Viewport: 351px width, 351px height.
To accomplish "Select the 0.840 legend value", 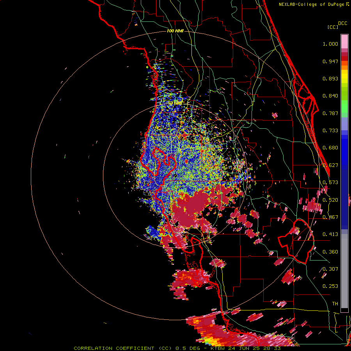I will 330,96.
